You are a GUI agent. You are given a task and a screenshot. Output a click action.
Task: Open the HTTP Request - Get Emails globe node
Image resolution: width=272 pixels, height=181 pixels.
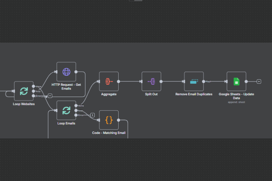click(66, 72)
